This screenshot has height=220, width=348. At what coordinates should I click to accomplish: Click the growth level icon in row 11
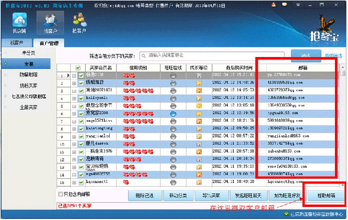pos(199,152)
